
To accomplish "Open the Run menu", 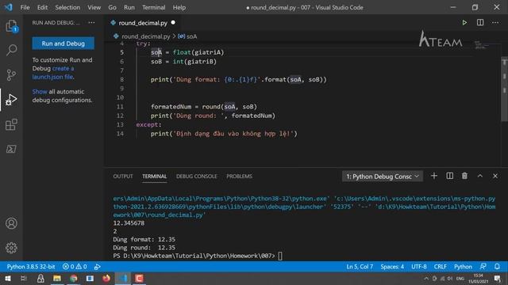I will click(129, 7).
